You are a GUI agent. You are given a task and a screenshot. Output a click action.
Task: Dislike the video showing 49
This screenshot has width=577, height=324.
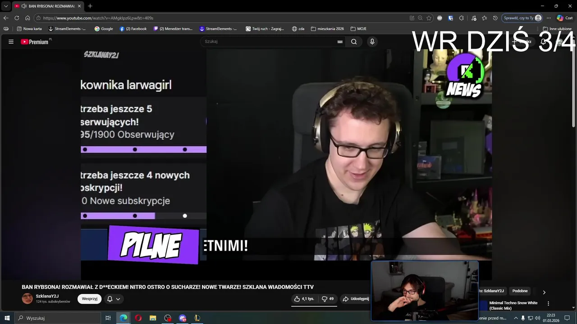tap(328, 299)
